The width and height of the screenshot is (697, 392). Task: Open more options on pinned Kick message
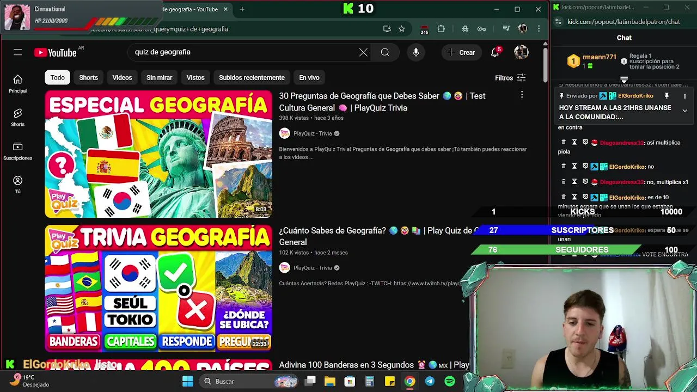coord(684,96)
